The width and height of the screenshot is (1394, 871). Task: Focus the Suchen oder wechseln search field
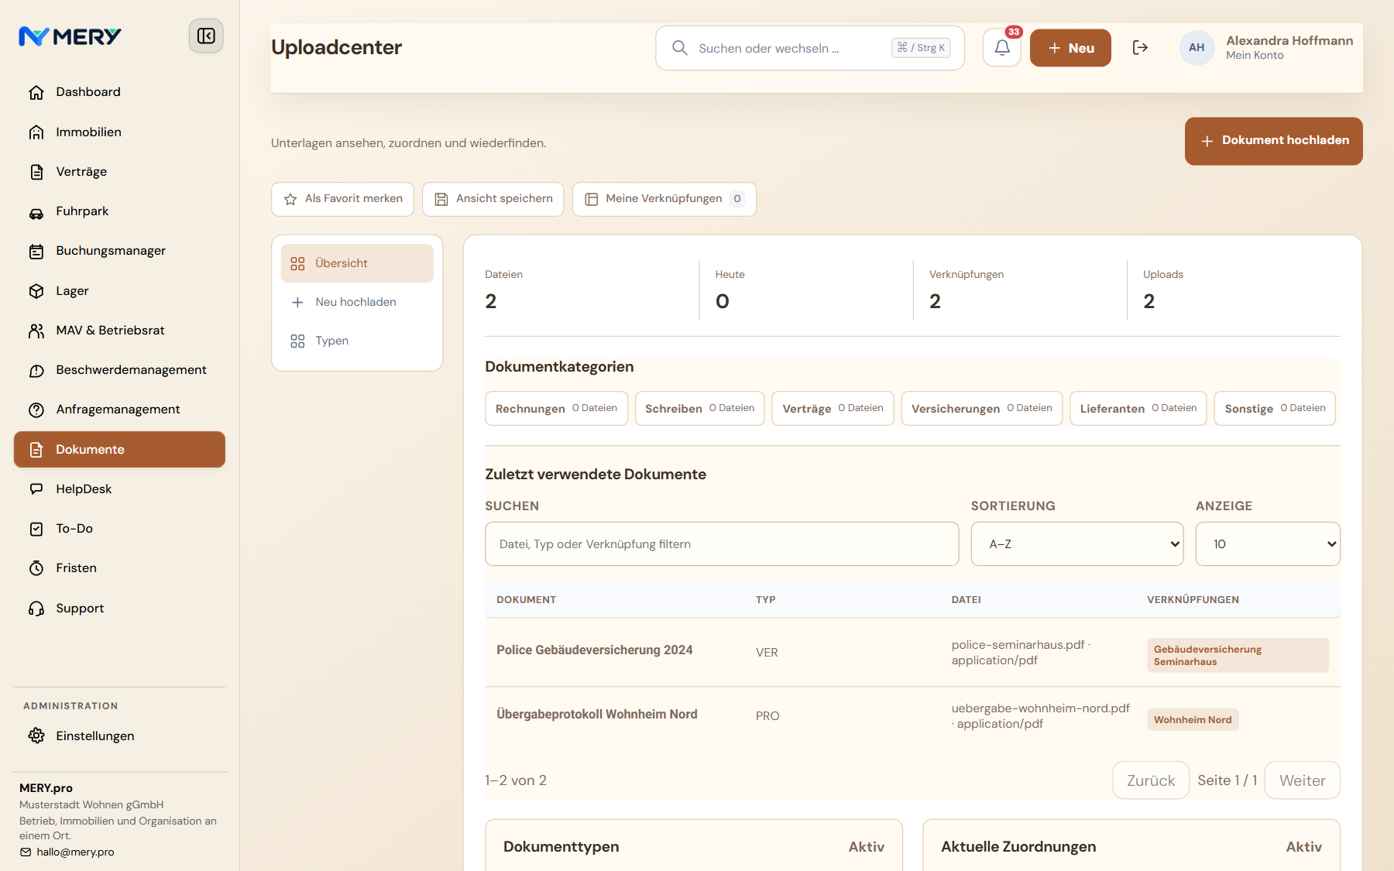click(x=810, y=48)
